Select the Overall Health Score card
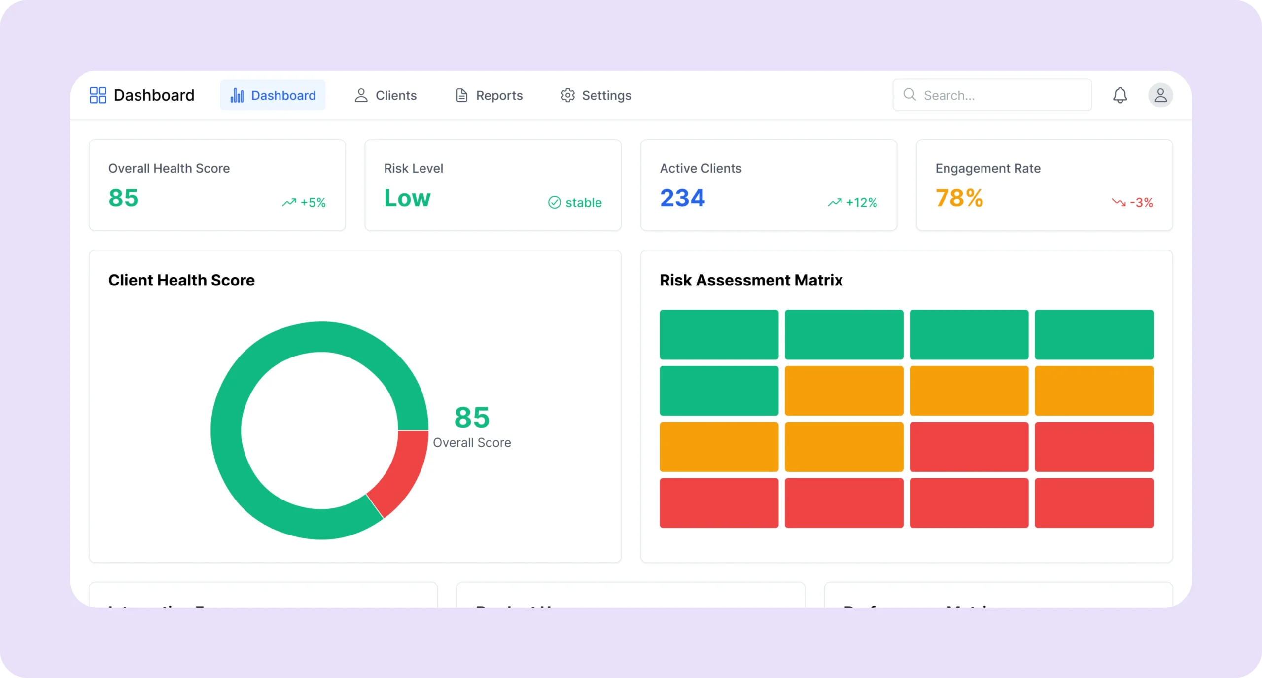The image size is (1262, 678). tap(217, 185)
